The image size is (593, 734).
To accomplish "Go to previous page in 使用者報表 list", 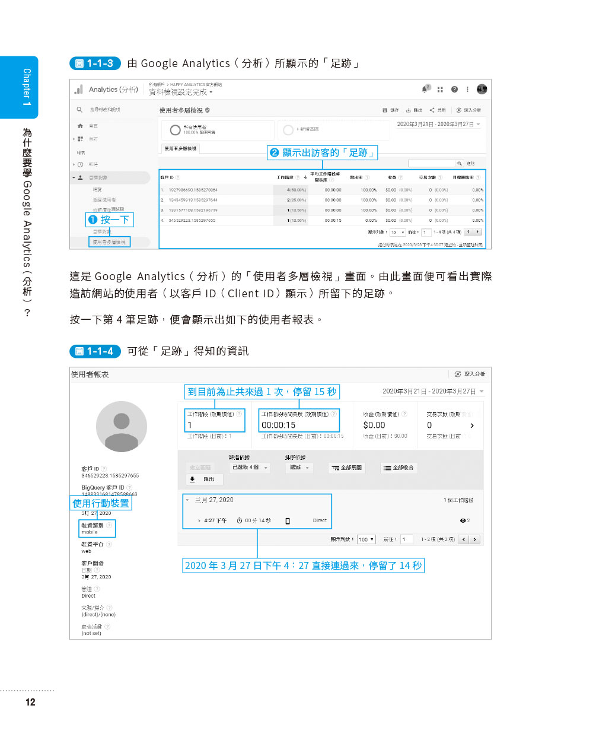I will 464,539.
